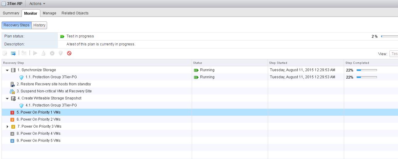
Task: Click the running icon in Synchronize Storage status
Action: [x=196, y=70]
